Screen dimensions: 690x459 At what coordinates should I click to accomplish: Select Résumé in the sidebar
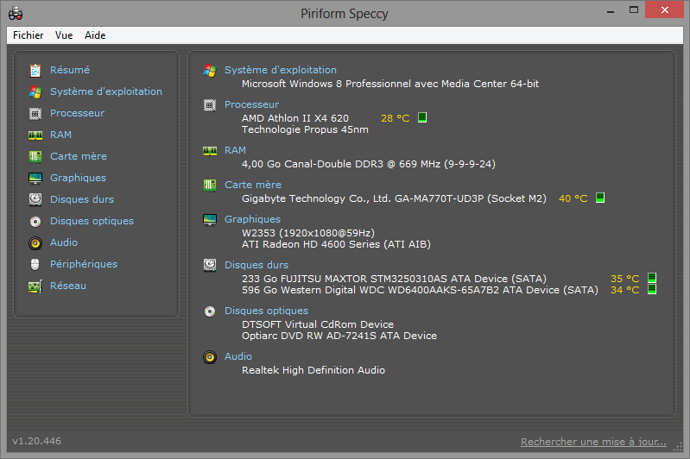click(x=70, y=70)
